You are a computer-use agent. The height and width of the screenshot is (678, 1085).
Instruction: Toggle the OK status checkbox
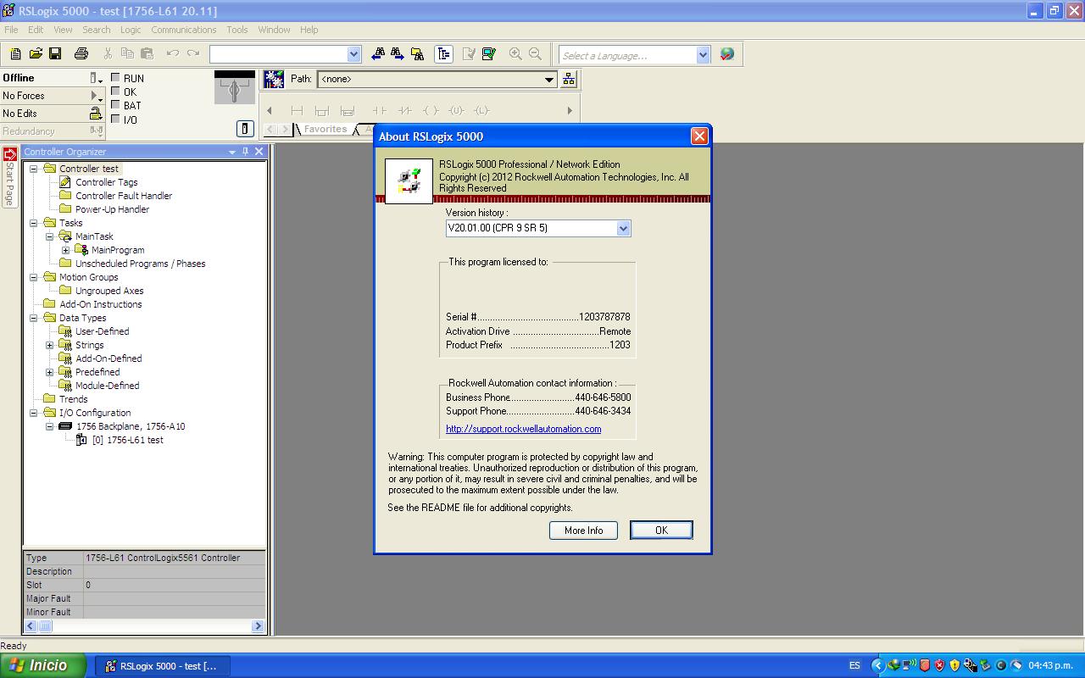pos(116,91)
